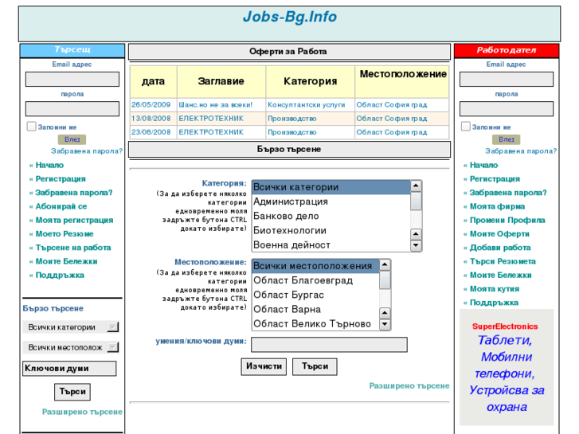Check left 'Запомни ме' checkbox

(x=32, y=127)
